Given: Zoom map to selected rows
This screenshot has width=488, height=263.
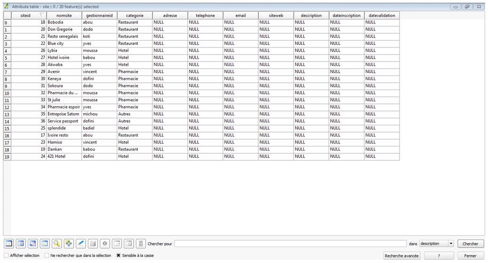Looking at the screenshot, I should [x=57, y=244].
